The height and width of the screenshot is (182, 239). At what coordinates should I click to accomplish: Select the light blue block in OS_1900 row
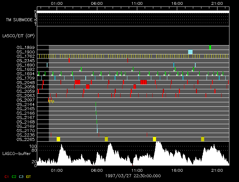[190, 52]
